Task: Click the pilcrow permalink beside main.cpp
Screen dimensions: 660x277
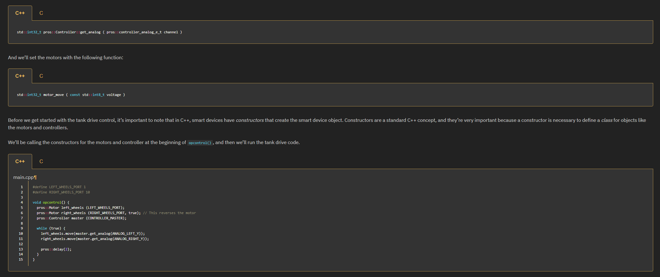Action: [35, 177]
